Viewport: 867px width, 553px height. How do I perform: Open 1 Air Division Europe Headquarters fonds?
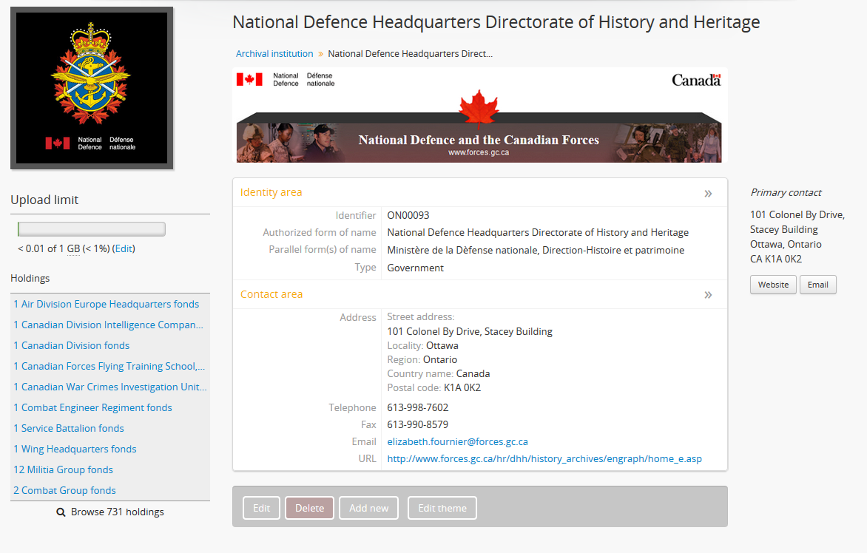click(x=106, y=305)
